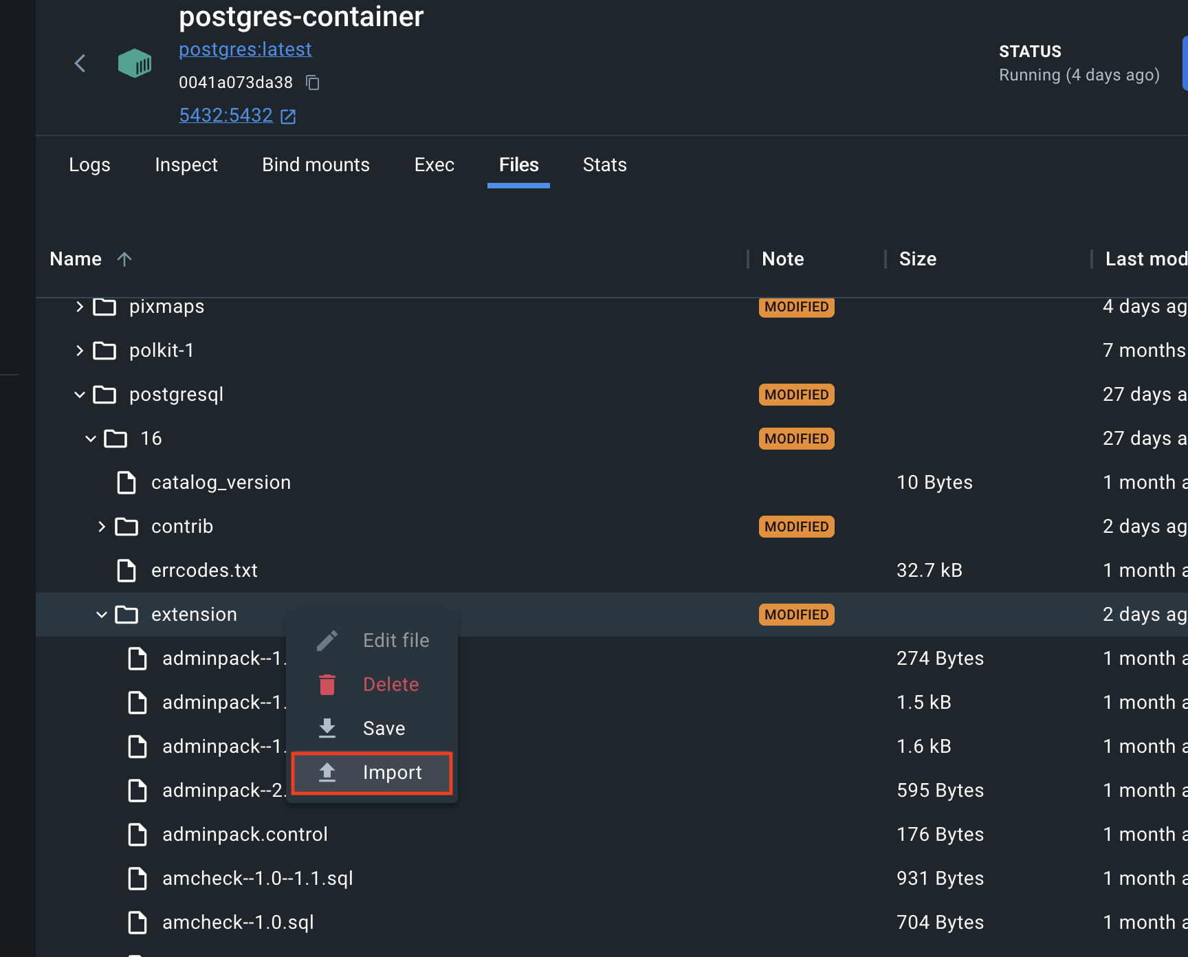1188x957 pixels.
Task: Choose Delete from the context menu
Action: (390, 684)
